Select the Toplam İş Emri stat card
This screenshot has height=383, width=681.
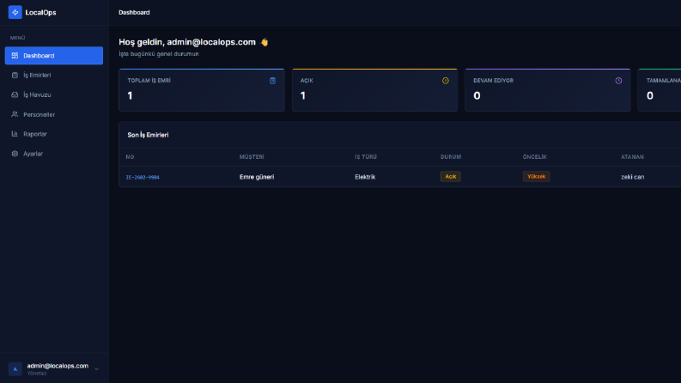(x=202, y=90)
